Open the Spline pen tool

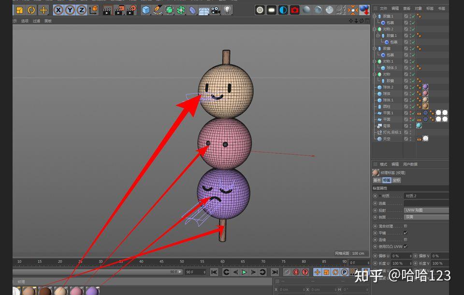pyautogui.click(x=158, y=10)
